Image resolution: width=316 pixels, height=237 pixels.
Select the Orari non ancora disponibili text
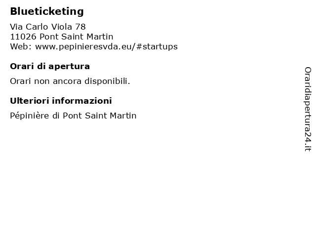[x=70, y=81]
